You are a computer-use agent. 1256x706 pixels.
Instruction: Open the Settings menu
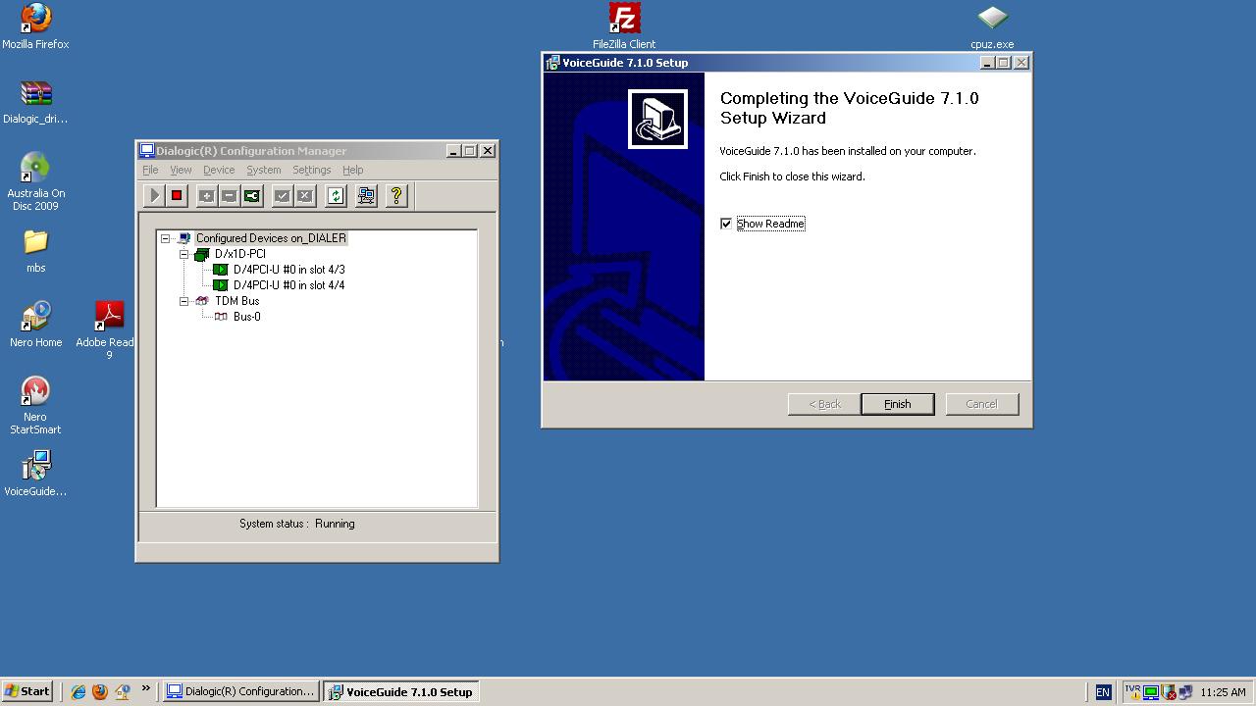[x=311, y=170]
